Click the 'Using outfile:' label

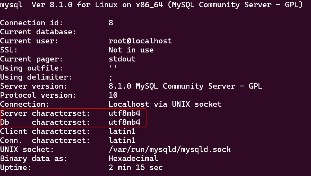pyautogui.click(x=32, y=68)
